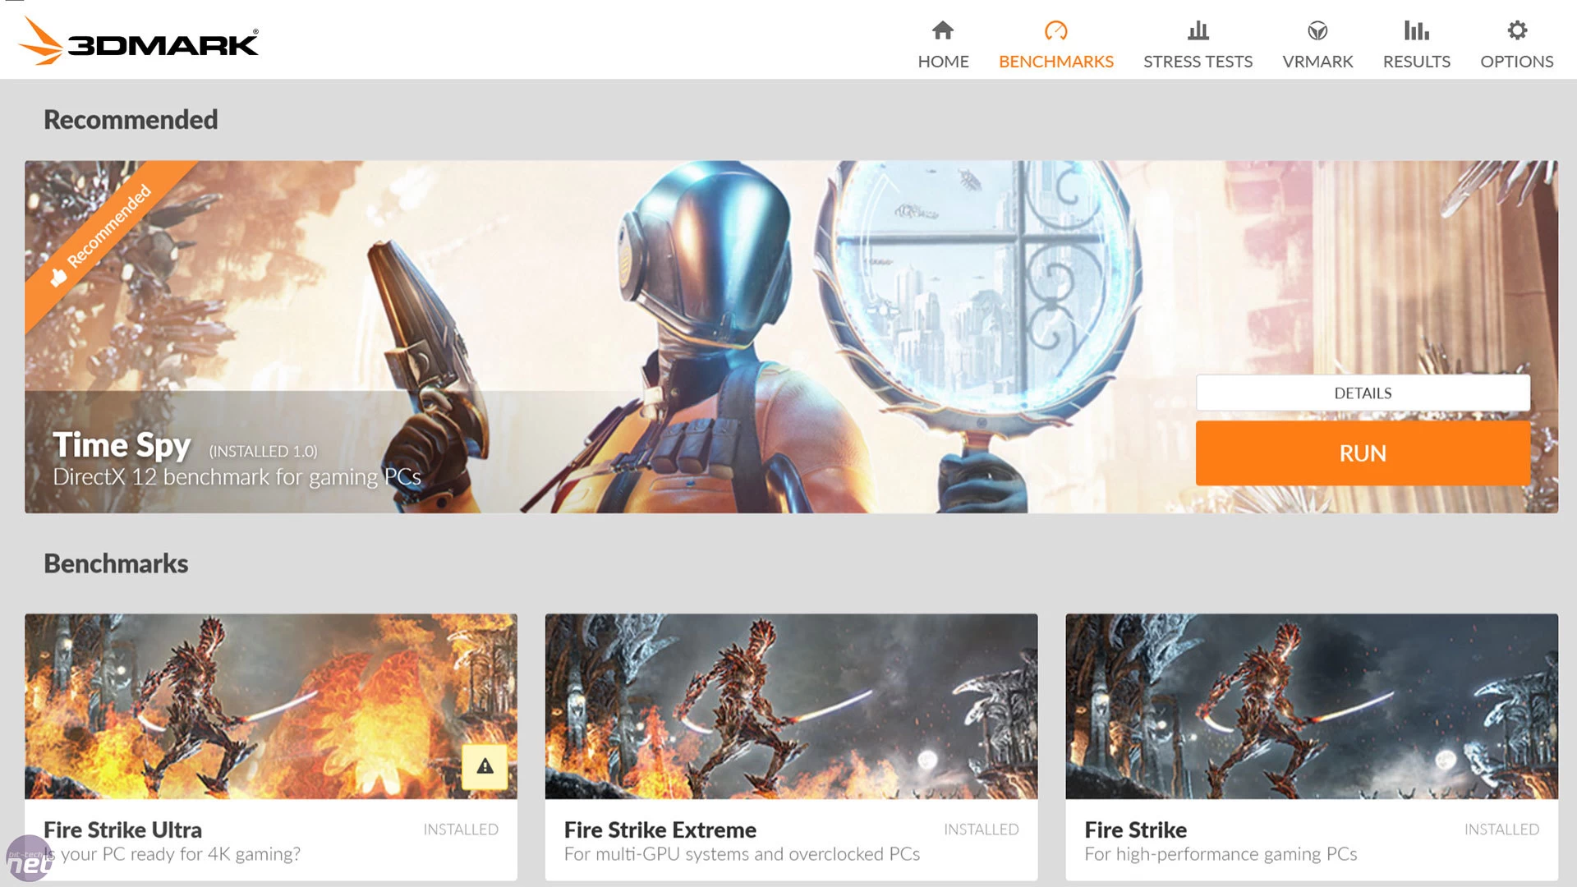This screenshot has width=1577, height=887.
Task: Click 'For high-performance gaming PCs' description
Action: point(1221,854)
